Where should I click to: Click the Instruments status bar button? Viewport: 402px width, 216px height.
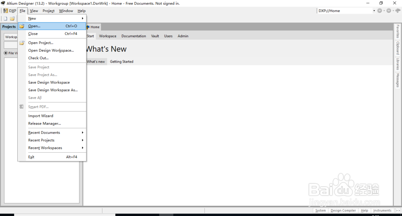tap(382, 210)
